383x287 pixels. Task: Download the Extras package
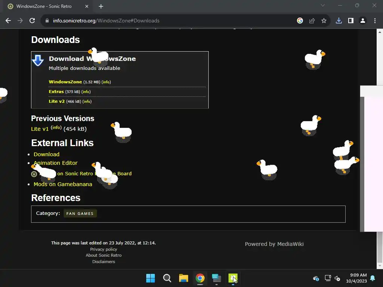(x=56, y=92)
